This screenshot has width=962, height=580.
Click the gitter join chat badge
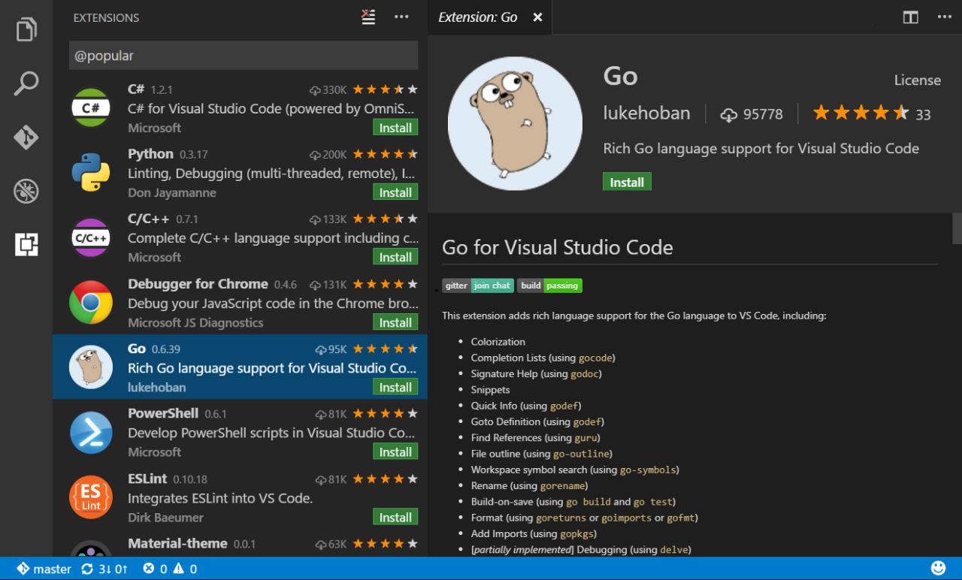pos(478,285)
